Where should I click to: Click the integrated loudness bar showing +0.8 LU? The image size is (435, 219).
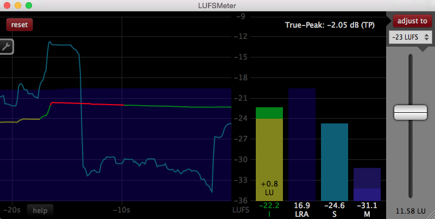pyautogui.click(x=269, y=154)
